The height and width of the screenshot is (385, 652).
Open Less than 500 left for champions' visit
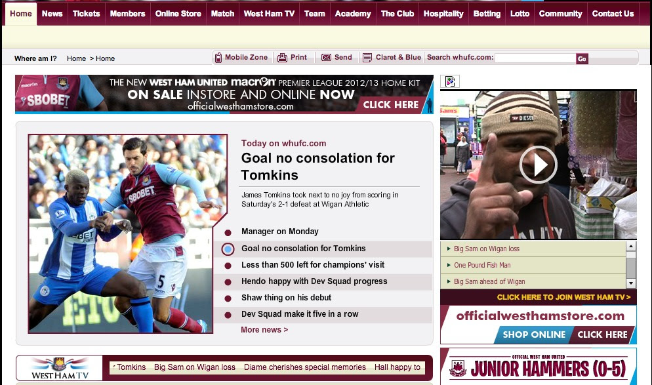click(x=313, y=265)
